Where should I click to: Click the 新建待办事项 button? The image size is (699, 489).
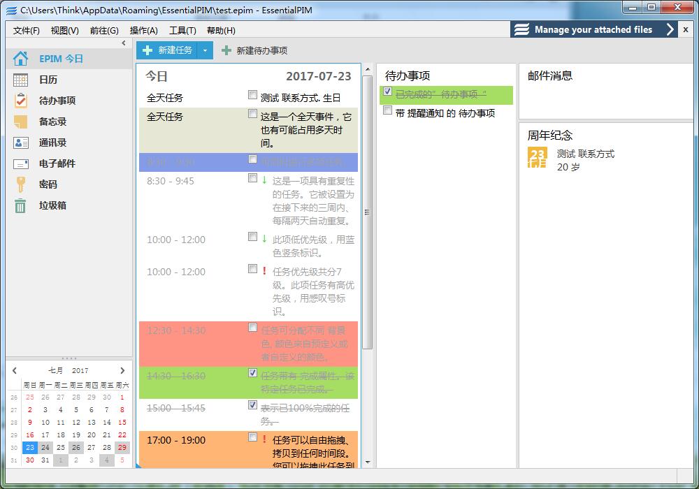pyautogui.click(x=254, y=50)
